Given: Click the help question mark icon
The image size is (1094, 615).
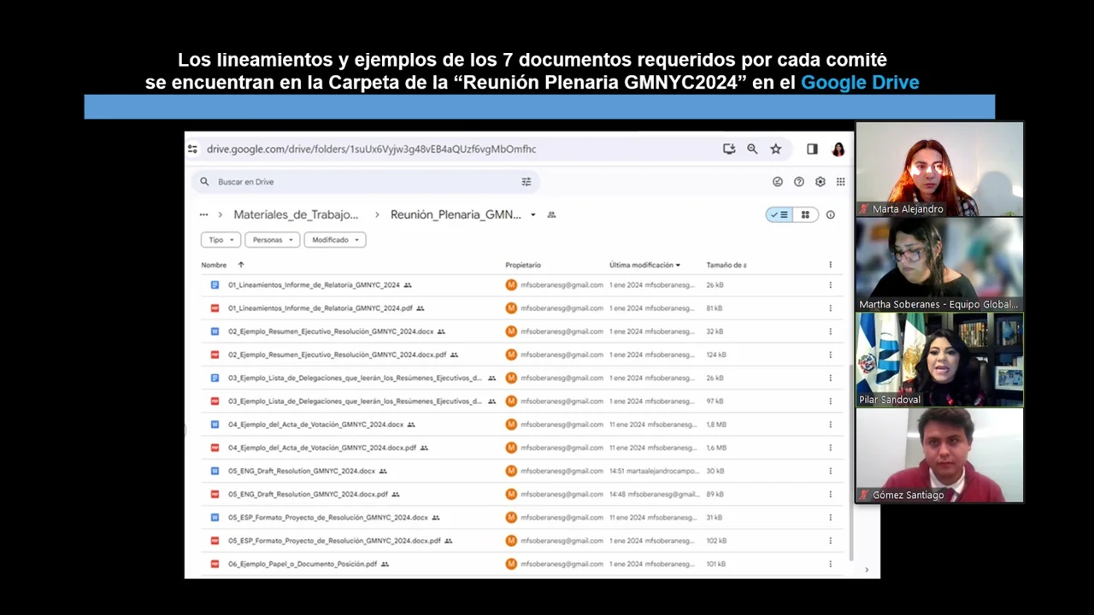Looking at the screenshot, I should (798, 182).
